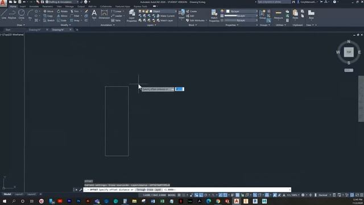Switch to the Insert ribbon tab
364x205 pixels.
tap(23, 6)
